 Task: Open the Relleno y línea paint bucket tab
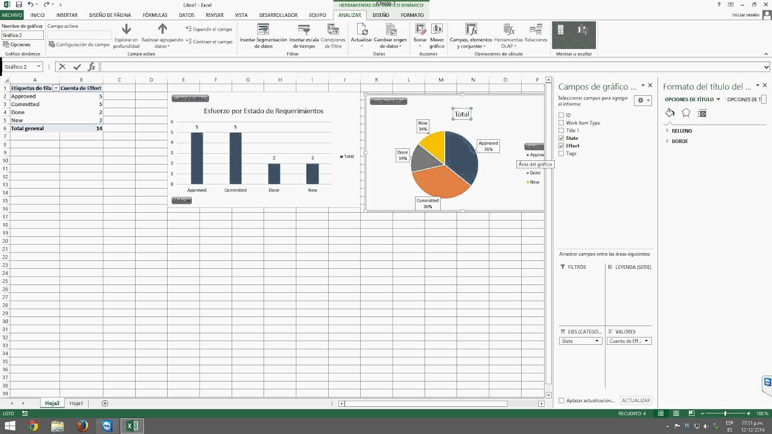(x=670, y=113)
